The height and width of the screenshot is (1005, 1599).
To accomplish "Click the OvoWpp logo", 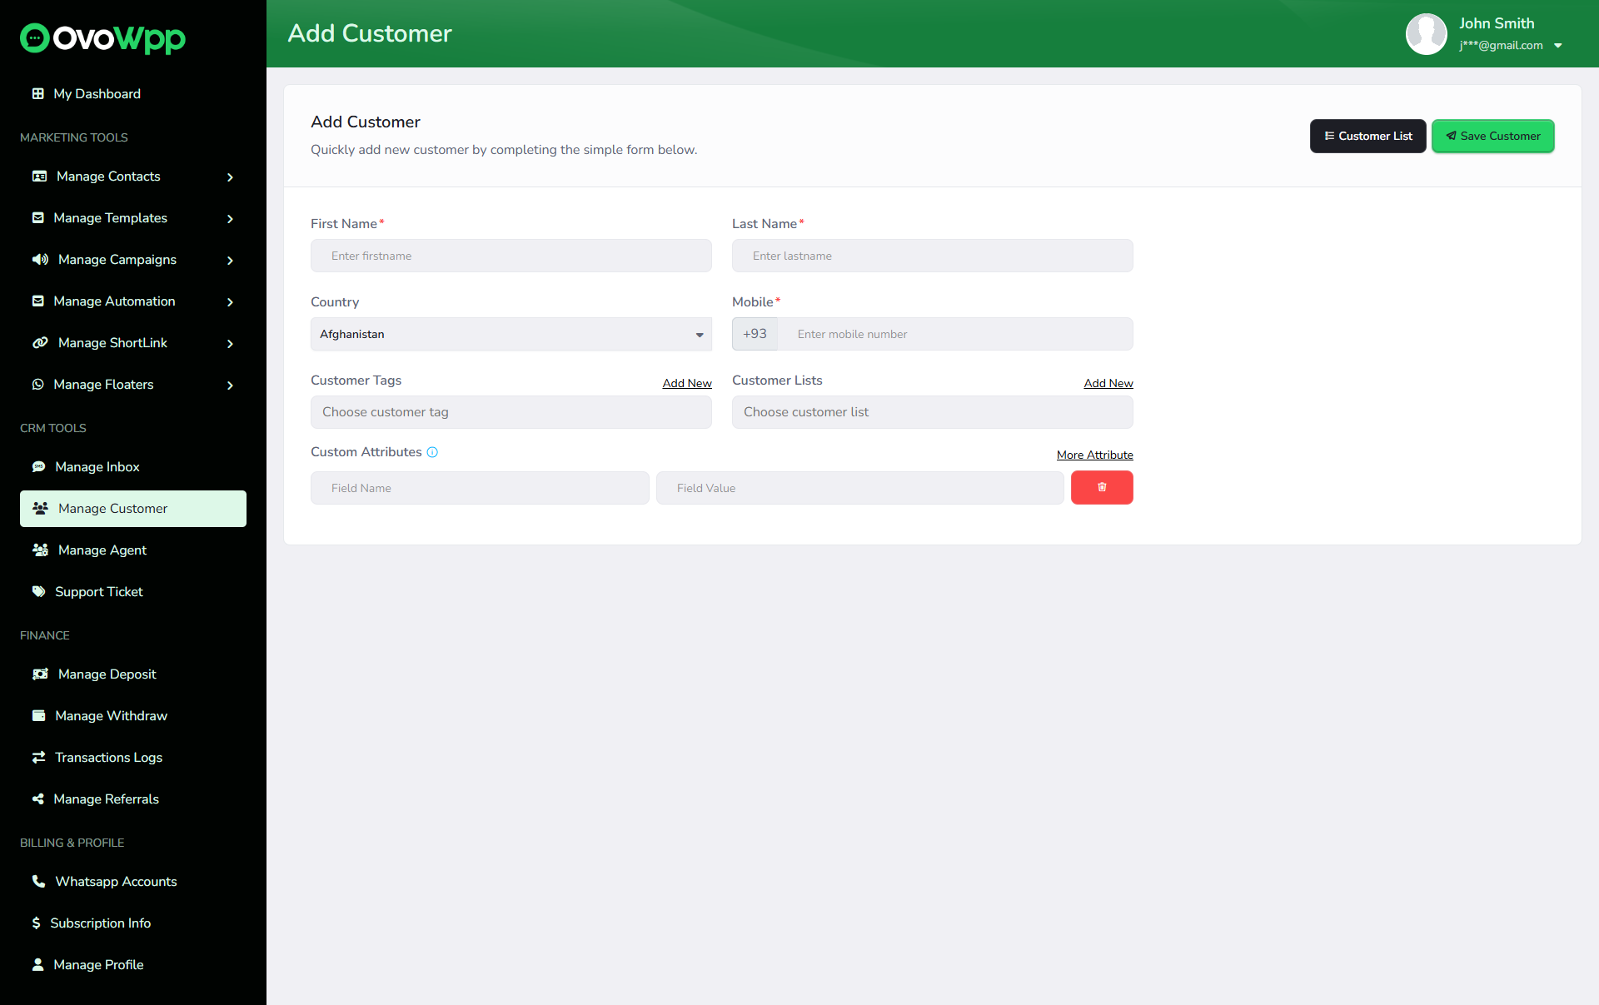I will [x=102, y=37].
